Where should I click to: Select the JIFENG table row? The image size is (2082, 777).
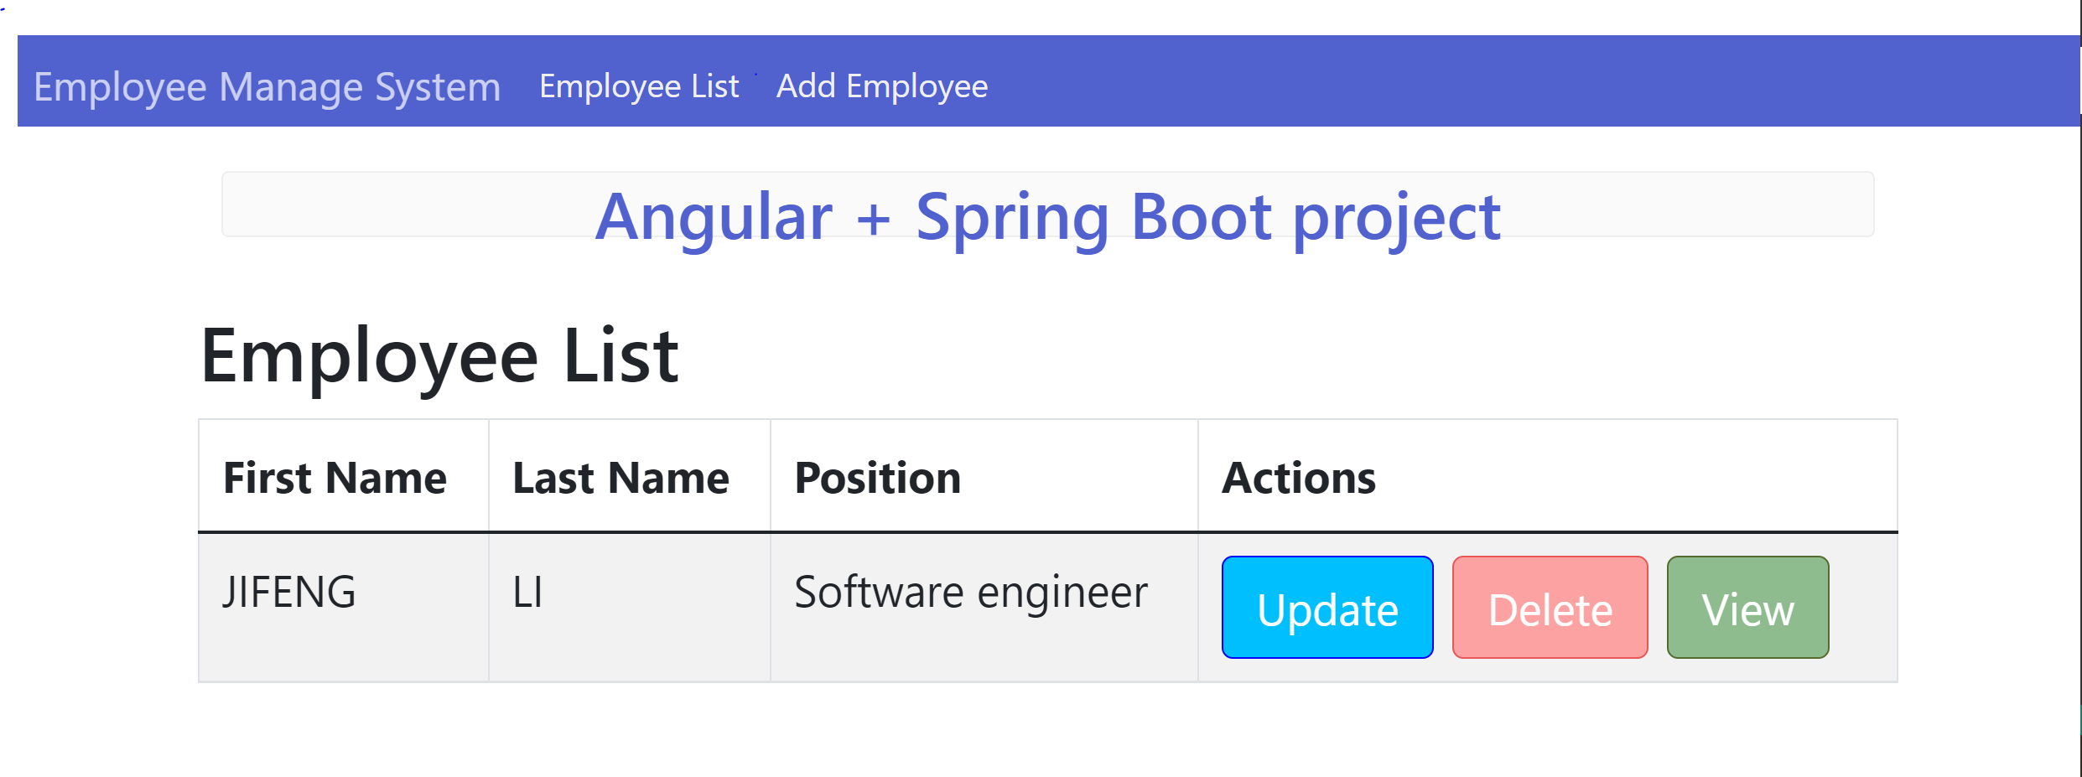(671, 605)
